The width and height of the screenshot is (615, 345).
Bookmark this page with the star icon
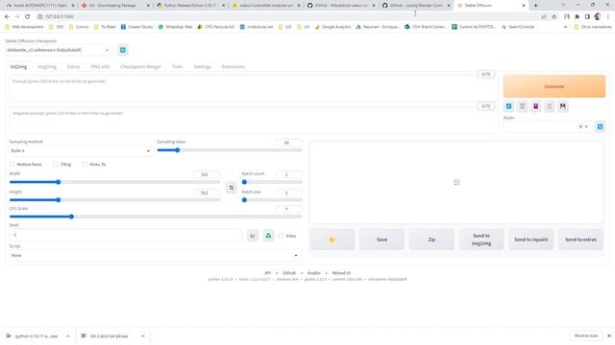[553, 17]
